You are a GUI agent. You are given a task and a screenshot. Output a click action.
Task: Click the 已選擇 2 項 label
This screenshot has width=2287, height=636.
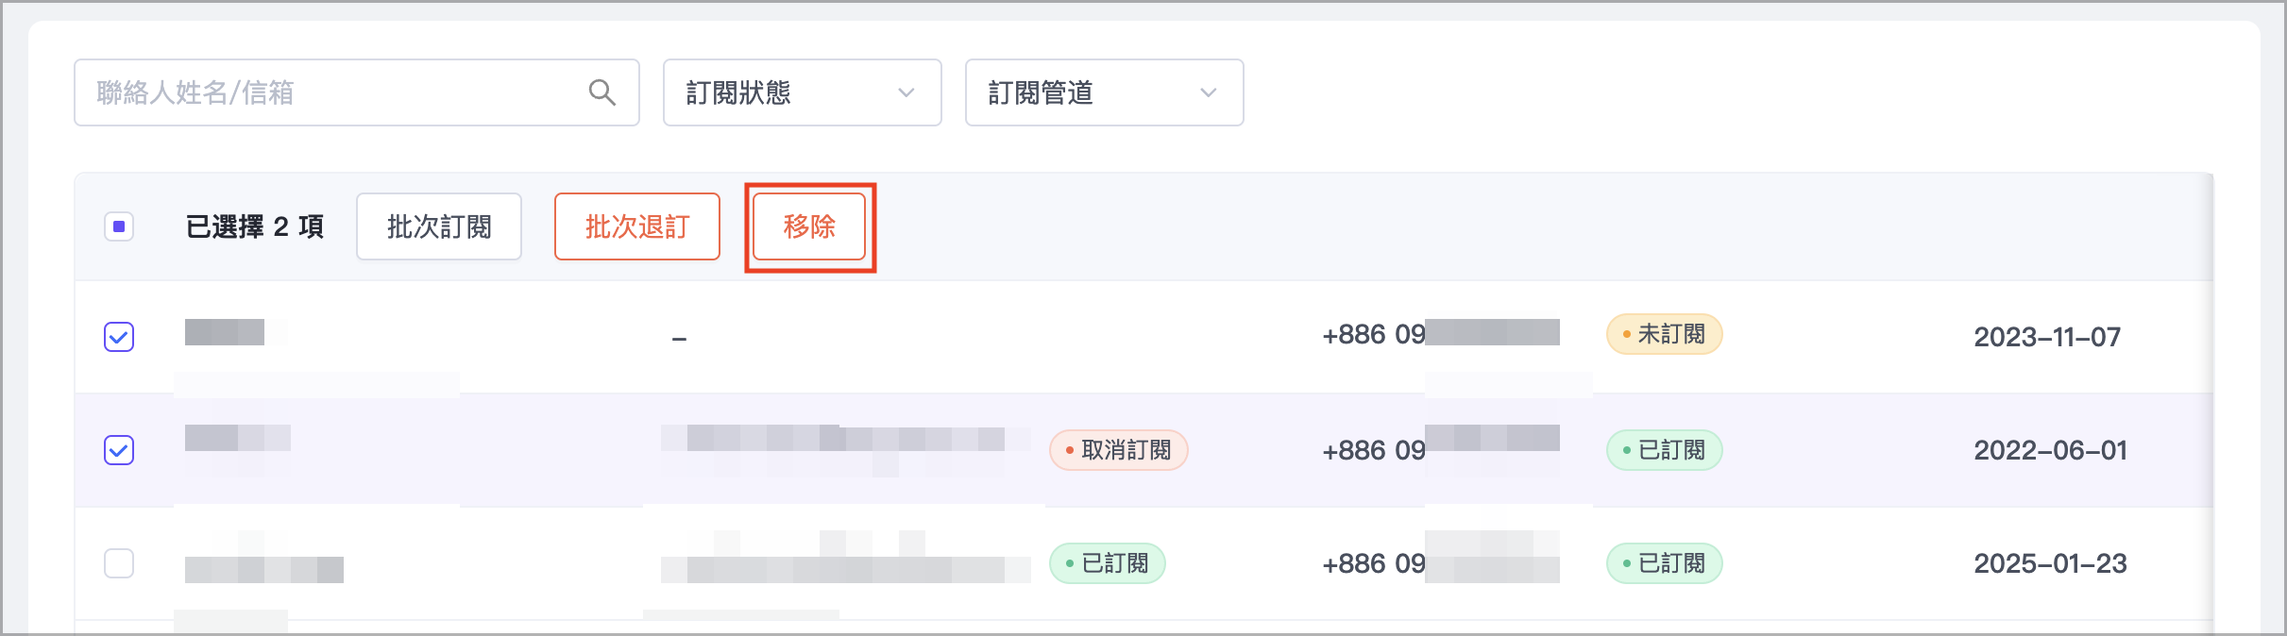click(x=255, y=226)
